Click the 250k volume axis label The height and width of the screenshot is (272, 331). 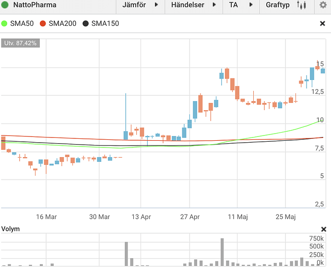(316, 255)
